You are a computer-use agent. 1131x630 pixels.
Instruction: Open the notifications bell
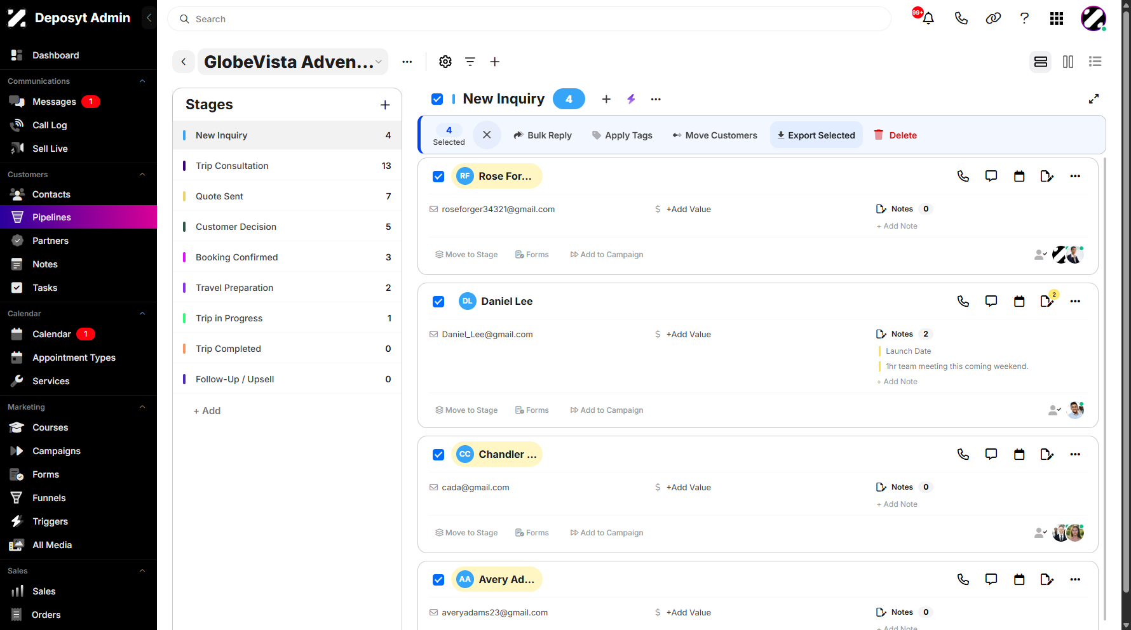point(928,18)
